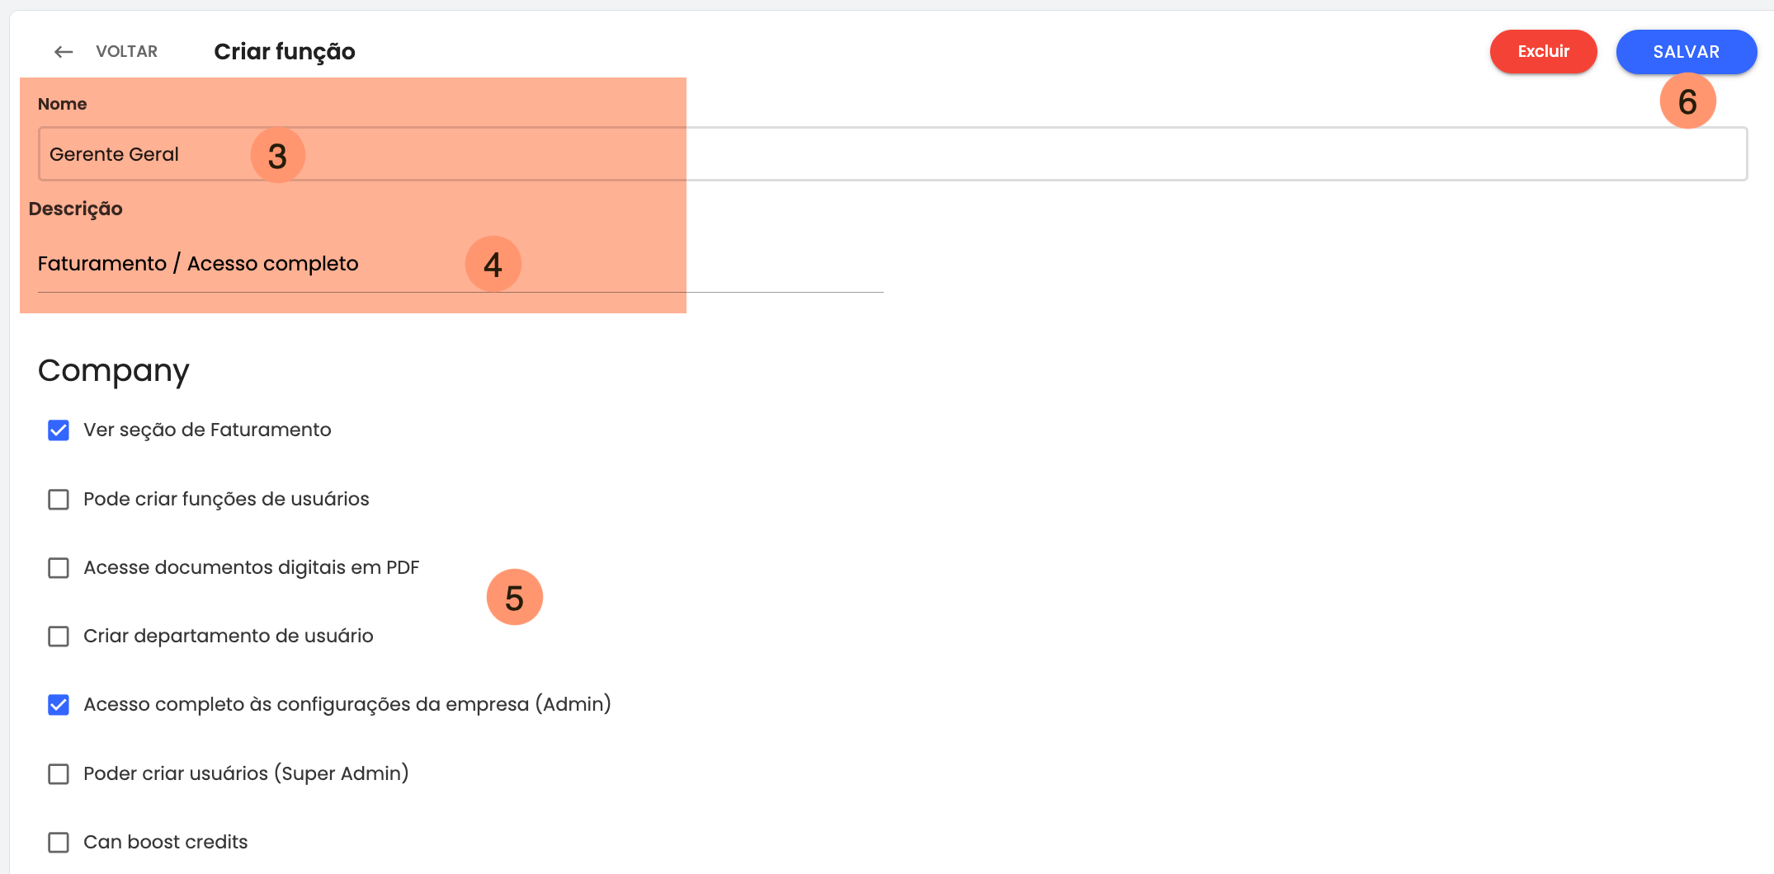This screenshot has width=1774, height=874.
Task: Click the orange step 6 badge
Action: (1688, 101)
